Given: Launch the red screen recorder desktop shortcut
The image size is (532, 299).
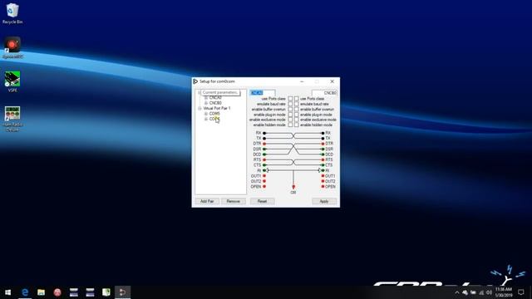Looking at the screenshot, I should point(12,48).
